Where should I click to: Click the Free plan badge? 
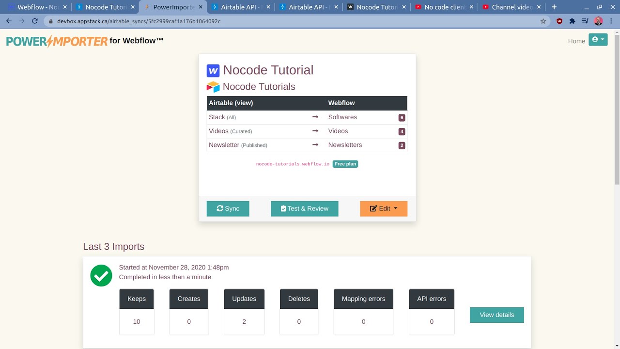[x=345, y=164]
